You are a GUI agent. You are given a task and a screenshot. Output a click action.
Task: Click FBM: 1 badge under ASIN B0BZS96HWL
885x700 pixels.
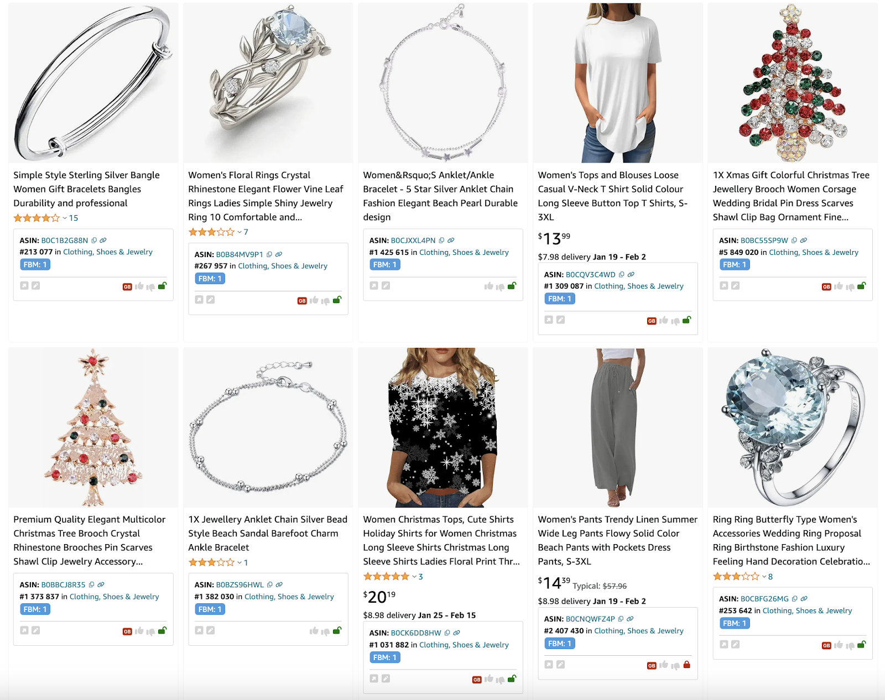pyautogui.click(x=210, y=609)
